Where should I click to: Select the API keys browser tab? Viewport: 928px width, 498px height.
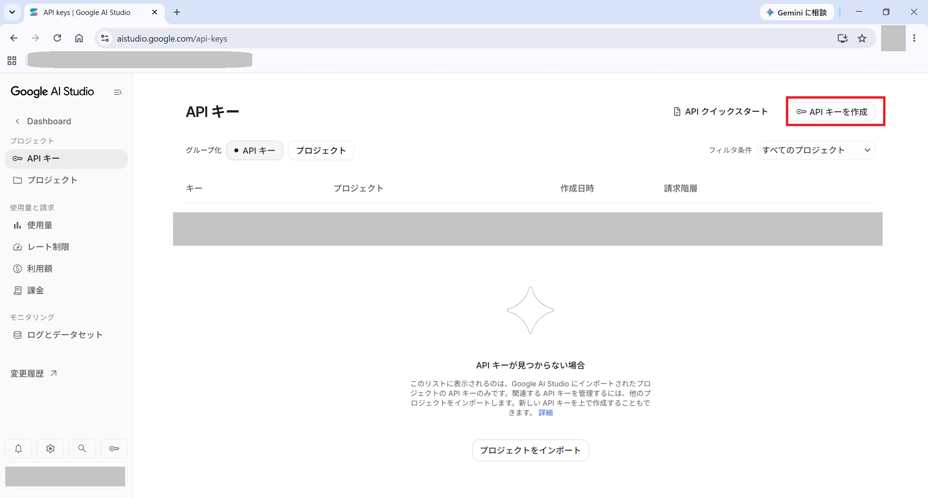point(94,13)
